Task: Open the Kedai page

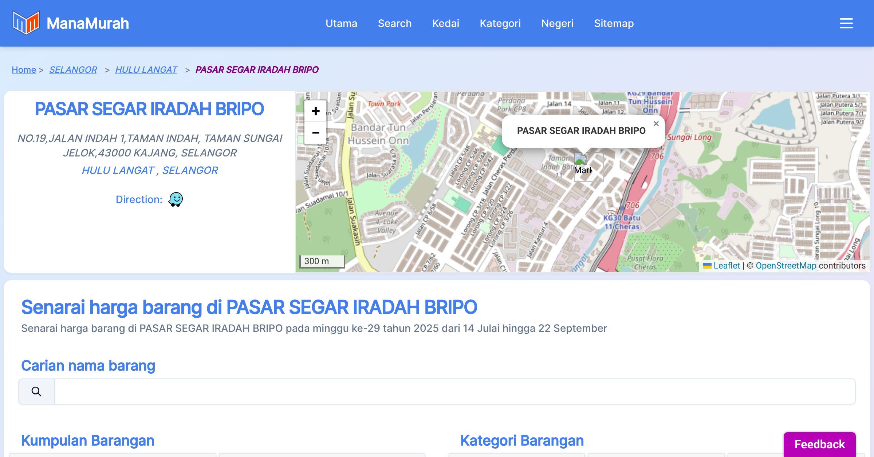Action: click(445, 23)
